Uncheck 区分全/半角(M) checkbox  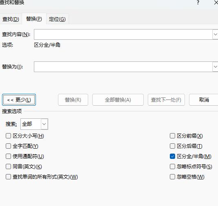[172, 156]
